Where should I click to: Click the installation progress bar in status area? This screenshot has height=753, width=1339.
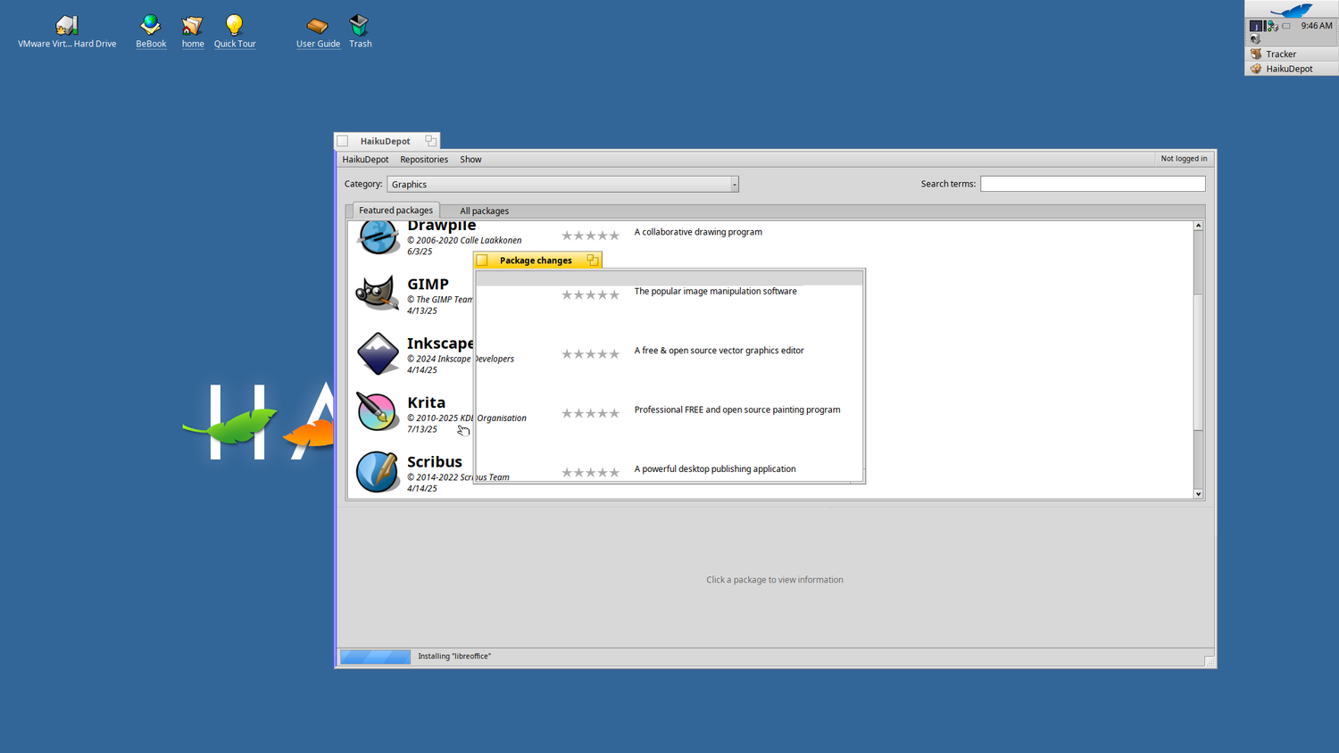click(375, 657)
